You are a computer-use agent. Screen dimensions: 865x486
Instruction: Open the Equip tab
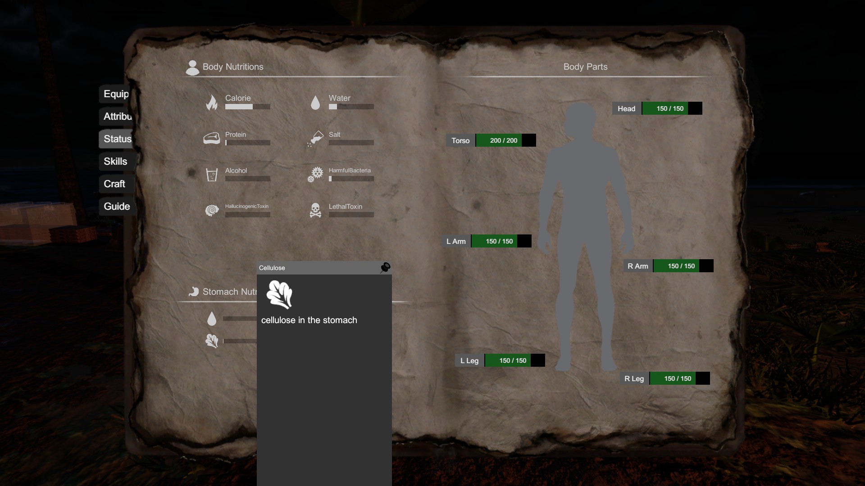pyautogui.click(x=116, y=94)
